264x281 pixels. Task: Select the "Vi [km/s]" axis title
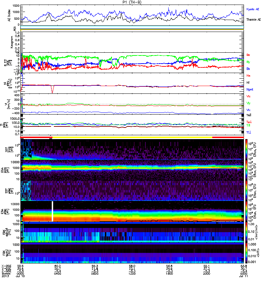coord(8,104)
